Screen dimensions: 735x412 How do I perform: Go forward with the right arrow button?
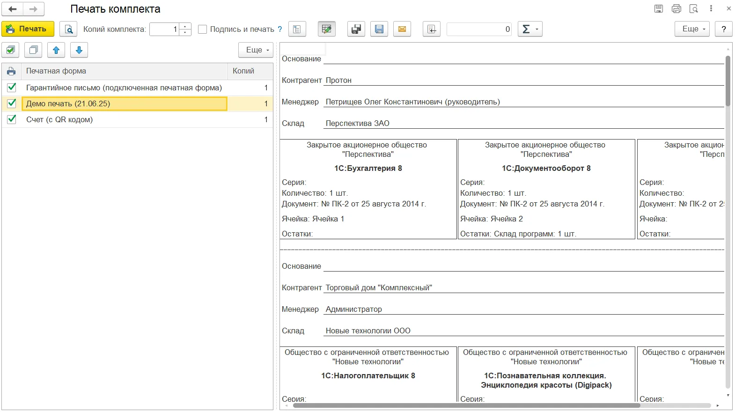click(34, 9)
